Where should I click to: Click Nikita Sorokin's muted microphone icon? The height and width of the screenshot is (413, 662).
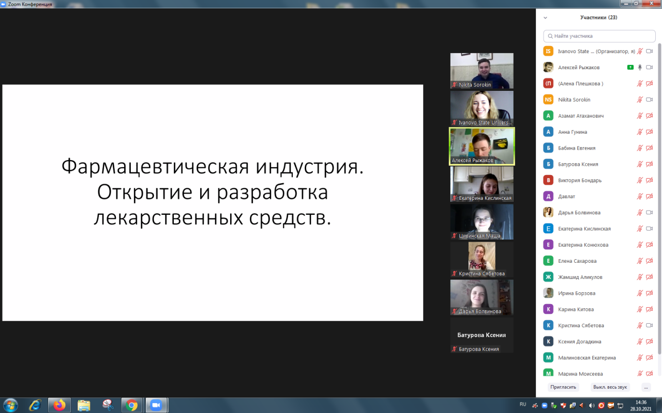coord(640,100)
